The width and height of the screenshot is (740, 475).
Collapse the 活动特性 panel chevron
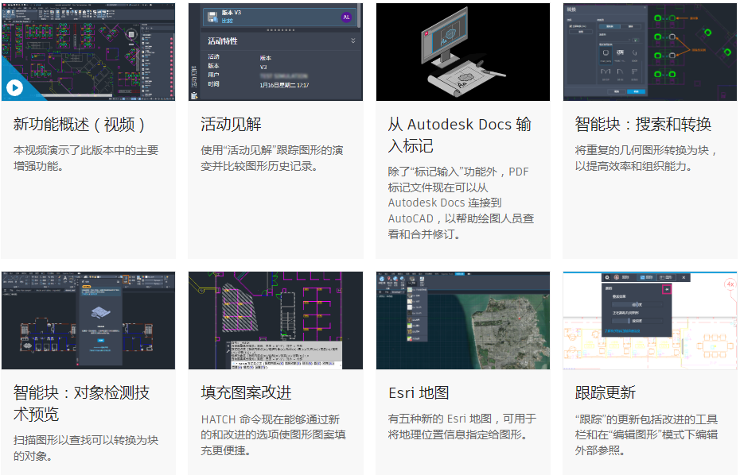pos(353,41)
